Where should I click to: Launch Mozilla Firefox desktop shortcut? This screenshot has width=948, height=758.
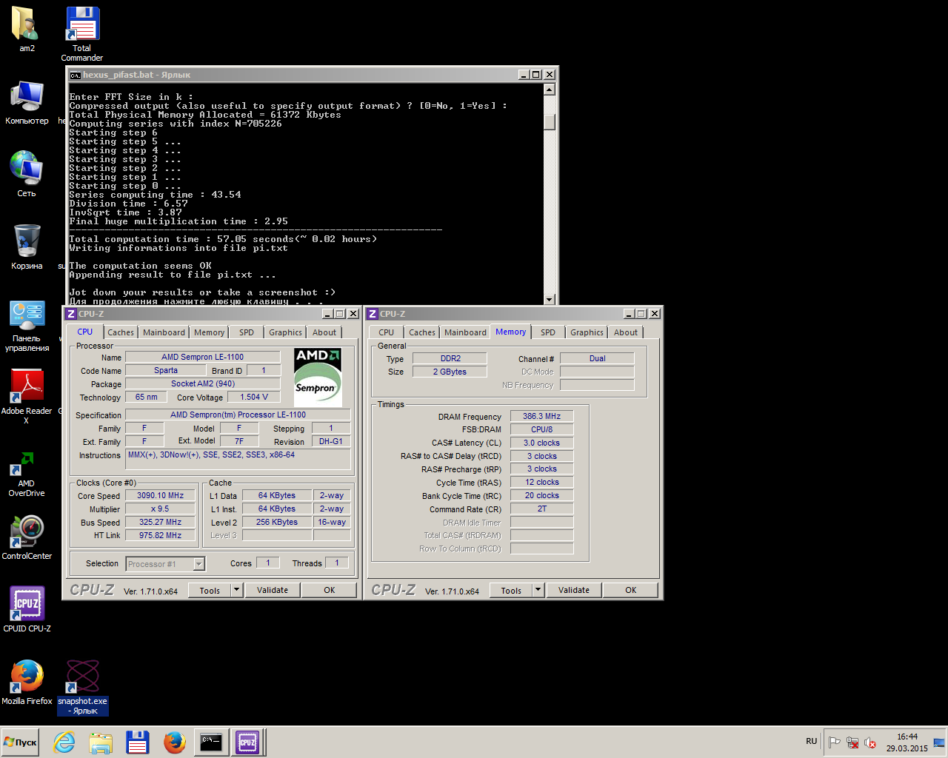pos(27,682)
